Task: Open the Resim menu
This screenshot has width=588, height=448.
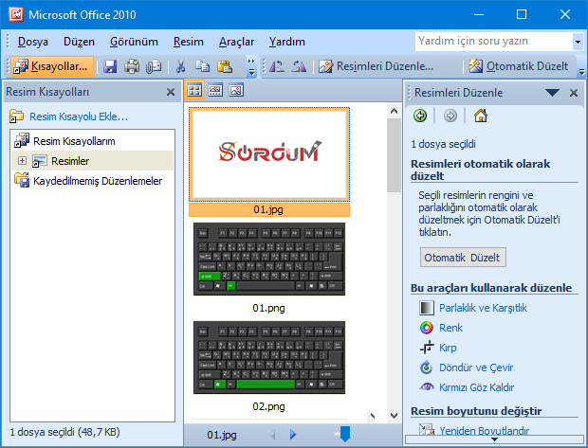Action: click(188, 42)
